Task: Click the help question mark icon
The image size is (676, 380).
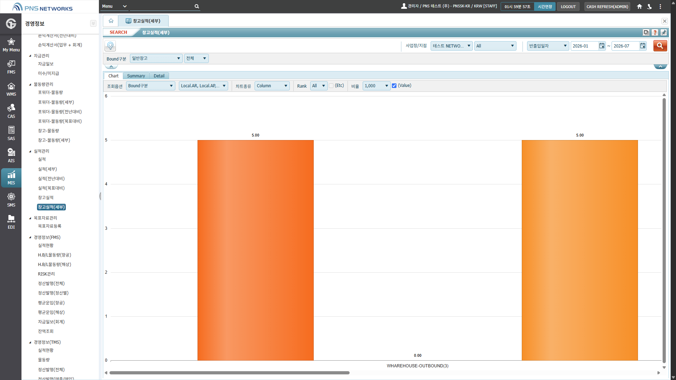Action: (655, 32)
